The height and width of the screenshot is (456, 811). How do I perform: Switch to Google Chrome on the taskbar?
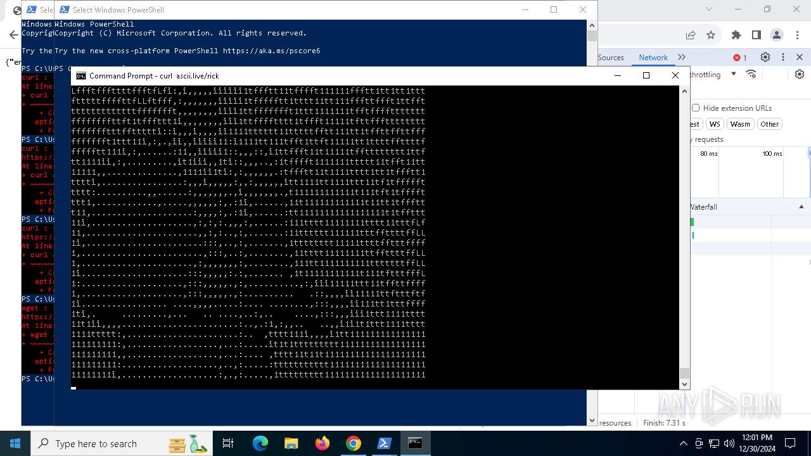point(353,443)
